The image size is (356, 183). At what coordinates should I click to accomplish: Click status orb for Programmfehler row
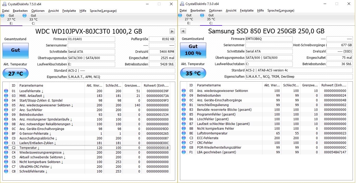coord(184,114)
